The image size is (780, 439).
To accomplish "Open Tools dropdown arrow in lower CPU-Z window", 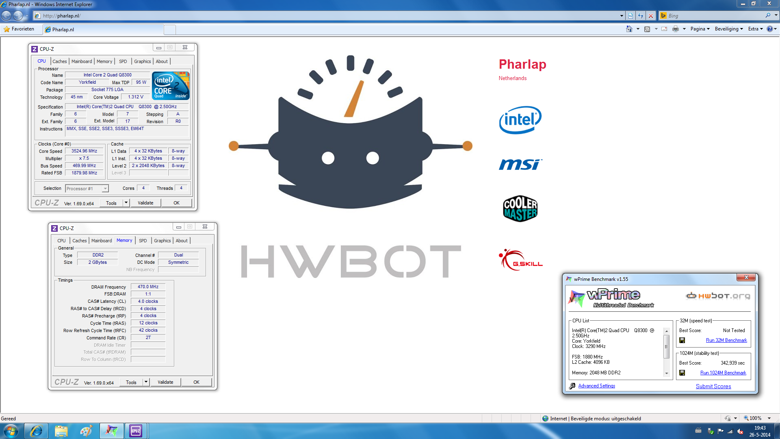I will click(146, 382).
